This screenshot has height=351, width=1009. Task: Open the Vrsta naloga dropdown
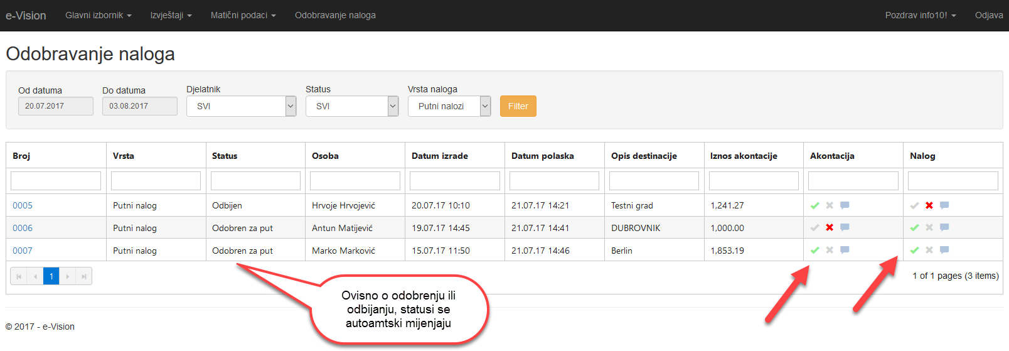pyautogui.click(x=449, y=106)
